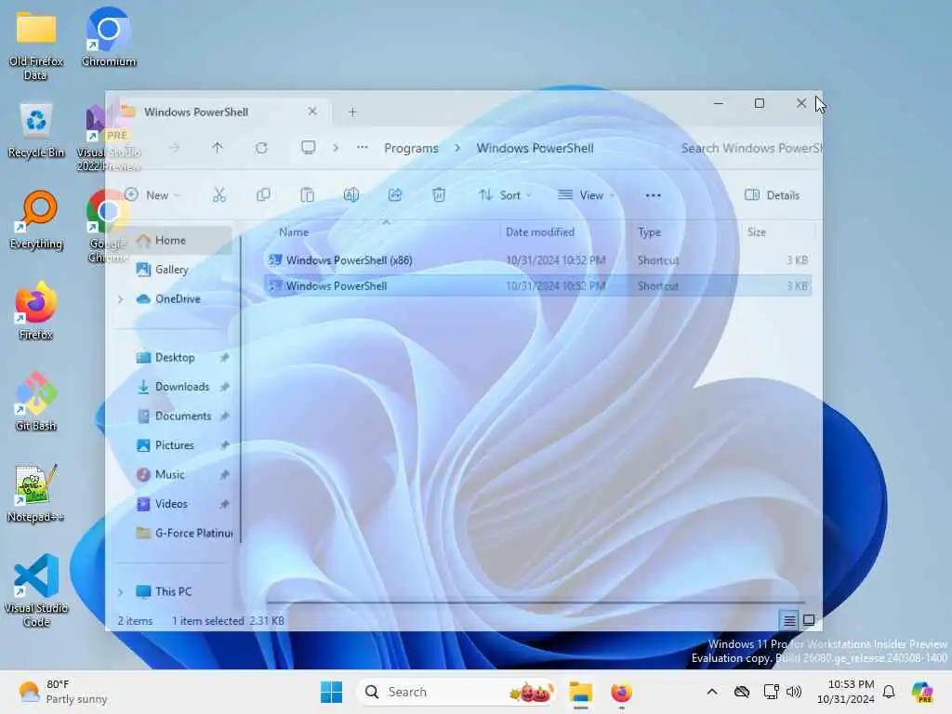This screenshot has height=714, width=952.
Task: Go up one folder with Up arrow
Action: click(218, 148)
